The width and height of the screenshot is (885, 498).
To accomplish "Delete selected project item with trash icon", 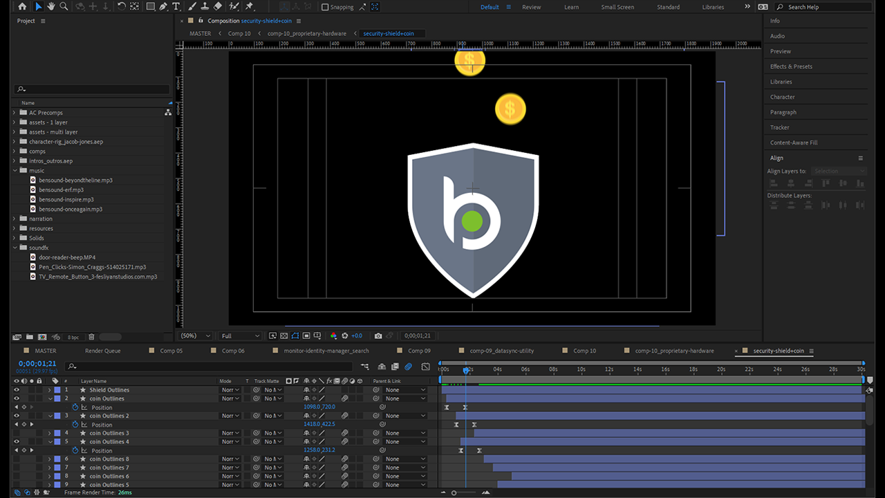I will click(91, 337).
